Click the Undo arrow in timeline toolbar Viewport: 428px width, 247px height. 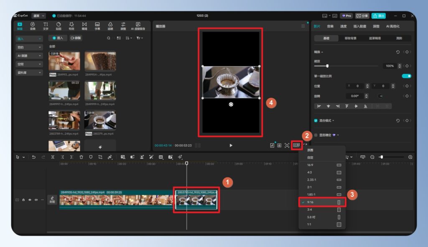point(34,157)
